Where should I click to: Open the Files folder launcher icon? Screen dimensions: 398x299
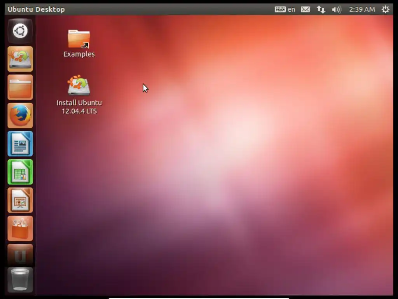click(x=20, y=87)
